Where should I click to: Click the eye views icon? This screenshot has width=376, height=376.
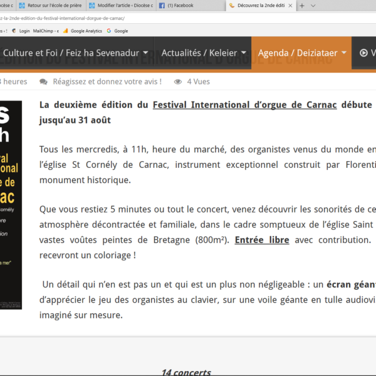click(178, 81)
